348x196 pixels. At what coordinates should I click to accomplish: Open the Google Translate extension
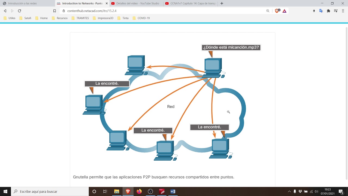coord(321,11)
